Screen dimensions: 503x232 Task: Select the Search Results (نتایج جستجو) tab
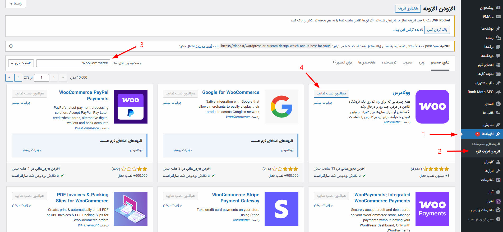tap(440, 63)
